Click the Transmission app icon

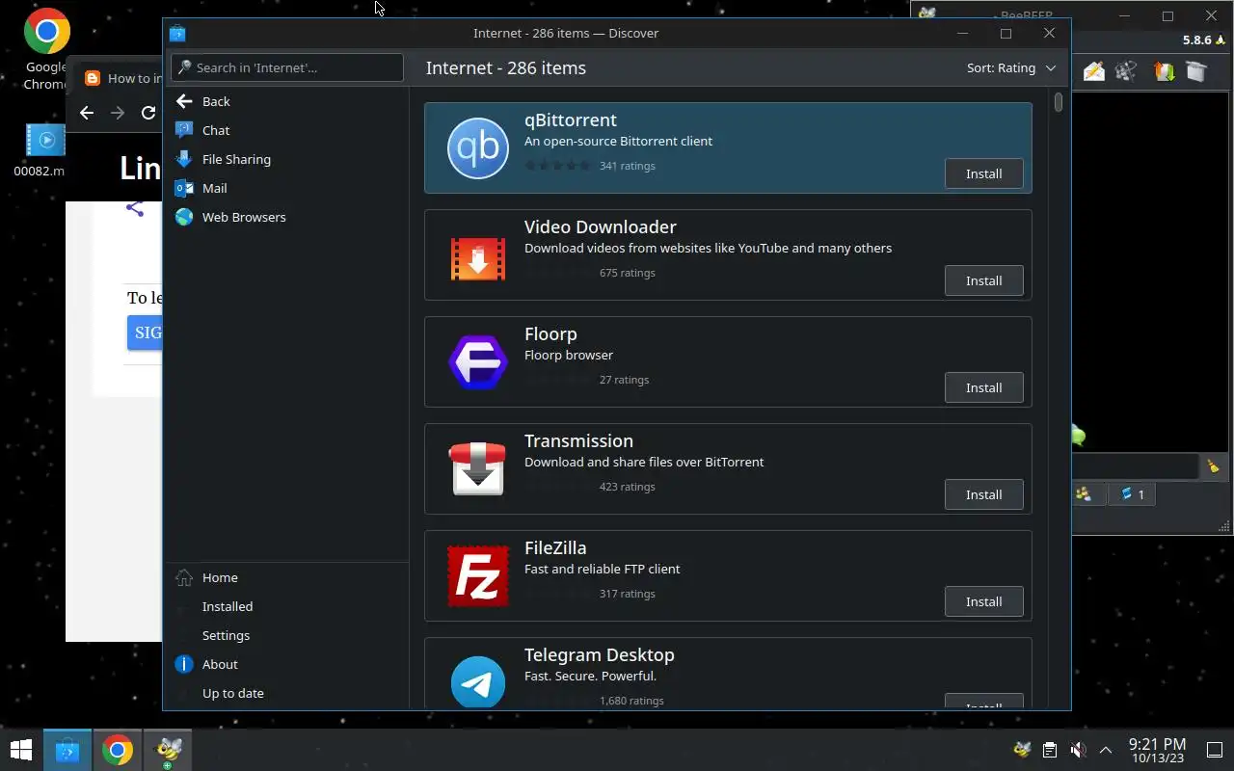478,468
